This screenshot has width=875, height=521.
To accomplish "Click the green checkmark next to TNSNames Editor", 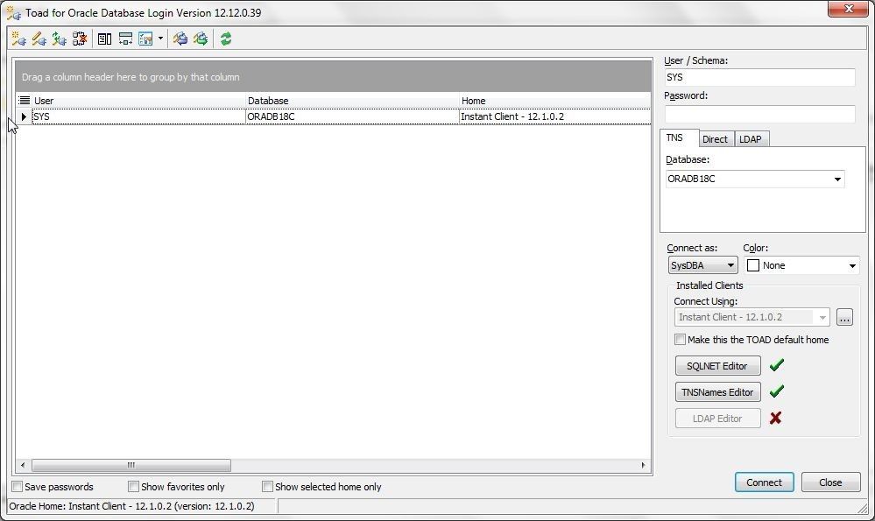I will pos(777,391).
